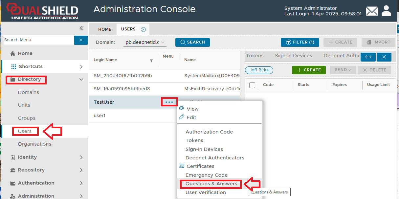Screen dimensions: 399x199
Task: Clear the Search Menu field
Action: (x=81, y=40)
